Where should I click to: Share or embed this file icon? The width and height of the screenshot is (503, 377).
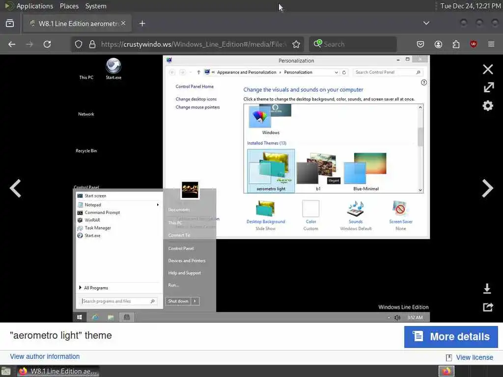(488, 307)
